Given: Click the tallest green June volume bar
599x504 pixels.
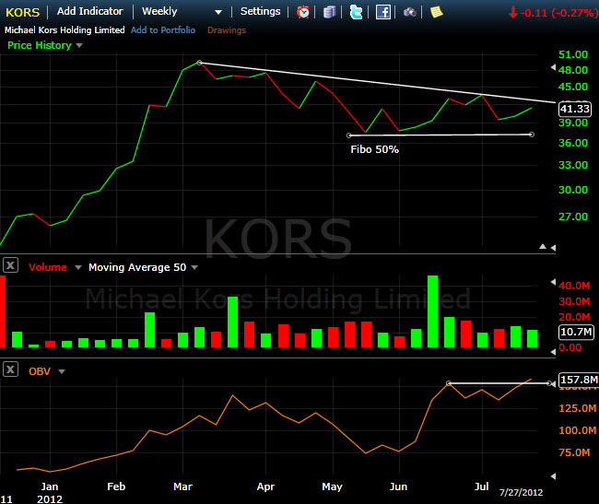Looking at the screenshot, I should click(432, 311).
